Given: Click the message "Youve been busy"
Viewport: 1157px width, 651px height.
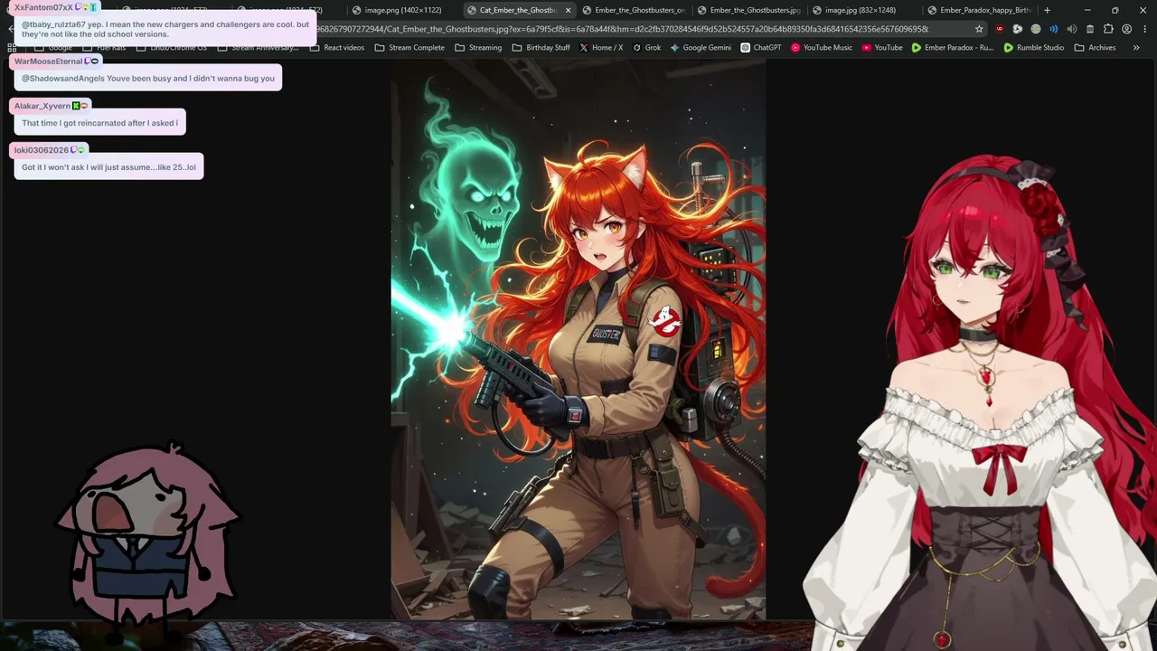Looking at the screenshot, I should [x=148, y=79].
